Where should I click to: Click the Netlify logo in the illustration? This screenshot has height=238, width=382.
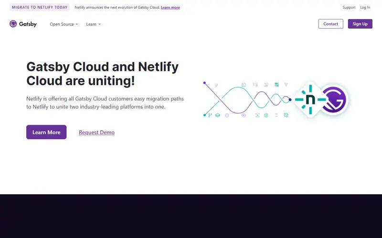point(310,99)
